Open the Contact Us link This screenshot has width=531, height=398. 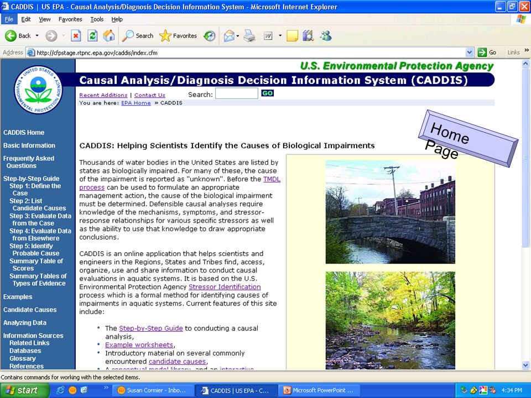coord(150,95)
